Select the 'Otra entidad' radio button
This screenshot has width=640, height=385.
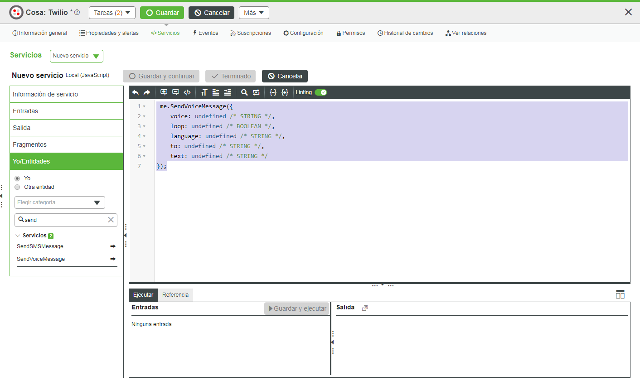tap(17, 187)
